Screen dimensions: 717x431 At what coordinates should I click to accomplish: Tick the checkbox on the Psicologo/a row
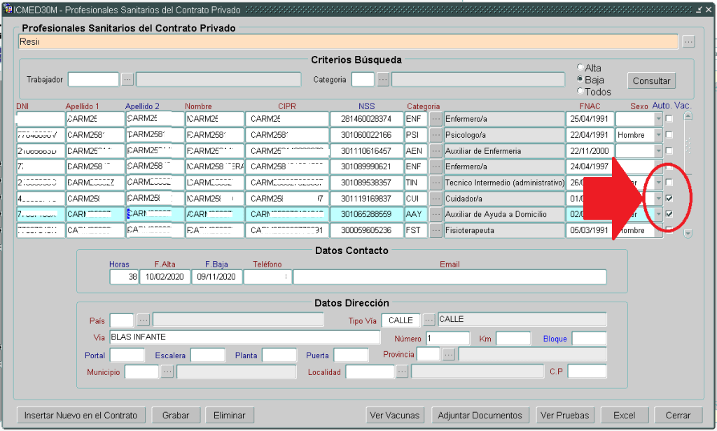(x=669, y=135)
